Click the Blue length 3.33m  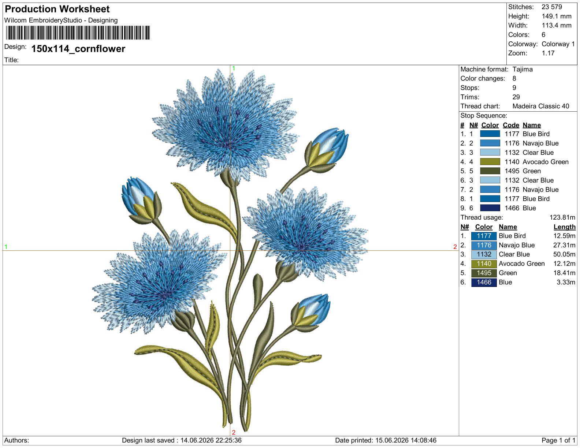(x=566, y=282)
